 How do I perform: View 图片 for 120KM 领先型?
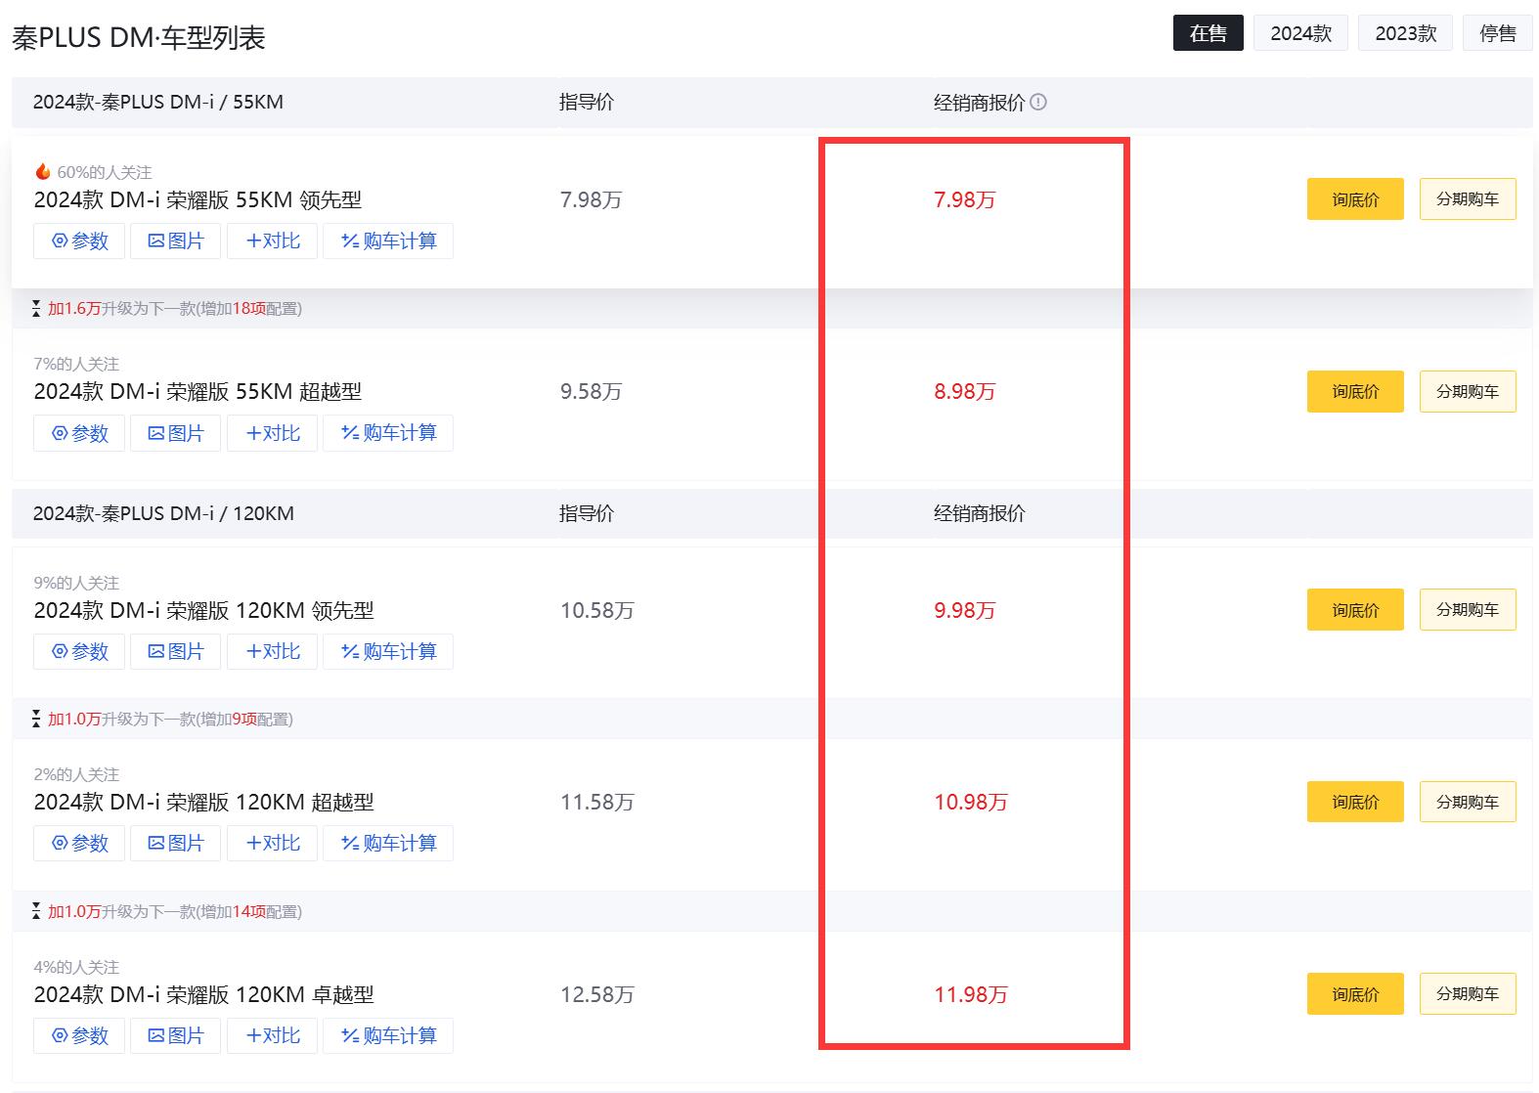click(176, 651)
